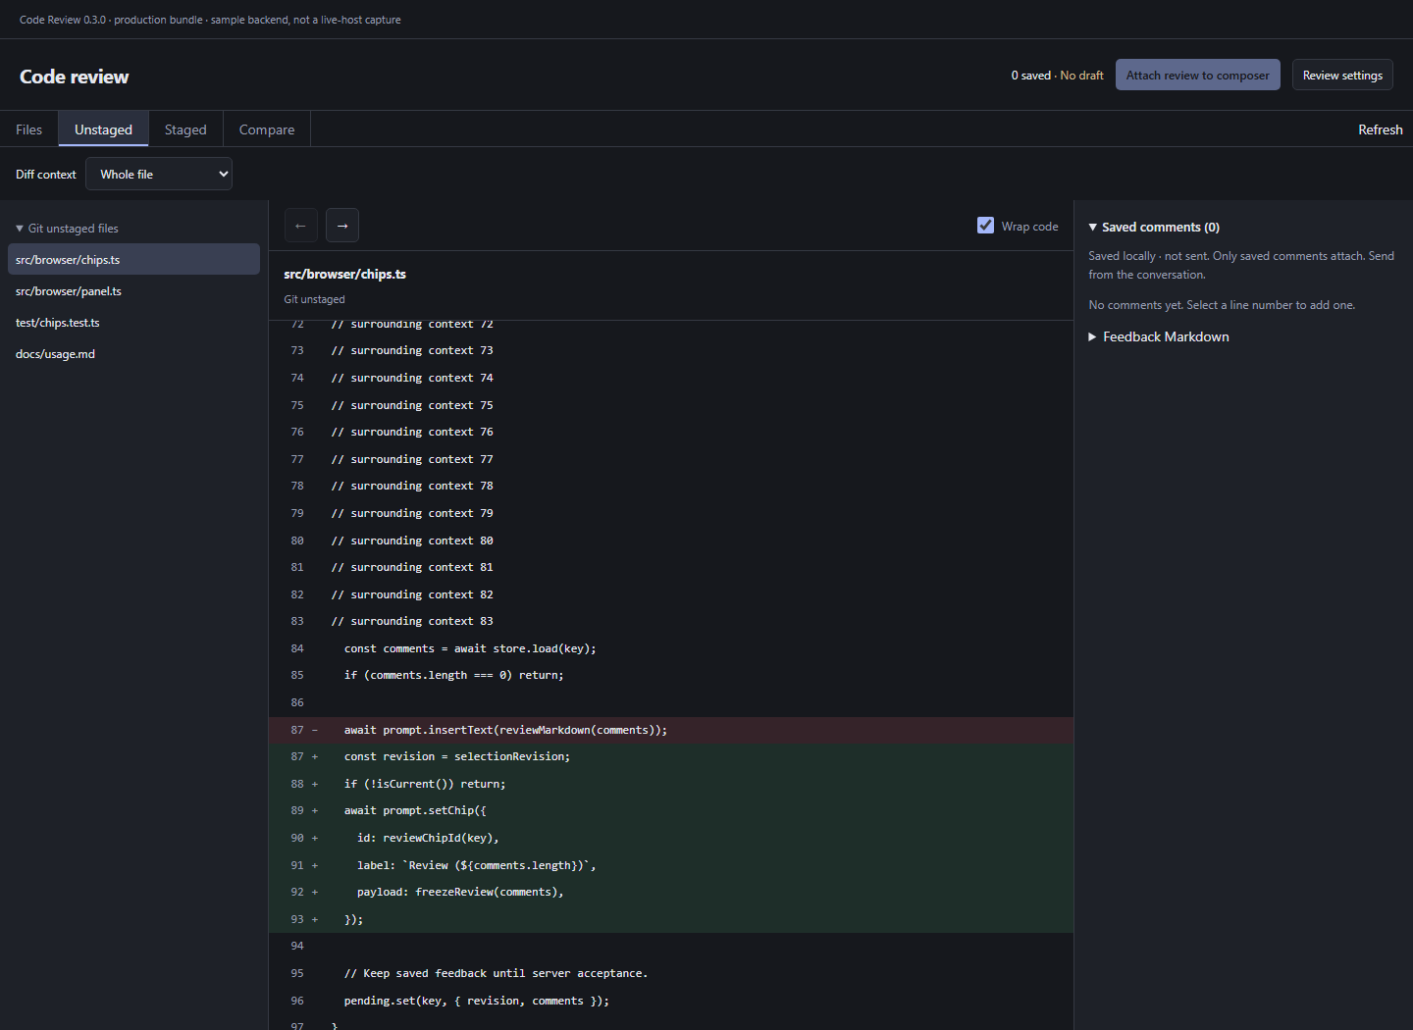Switch to the Files tab
The width and height of the screenshot is (1413, 1030).
tap(29, 129)
